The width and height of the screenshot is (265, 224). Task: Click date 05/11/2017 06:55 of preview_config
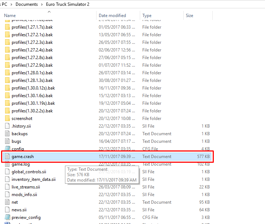117,217
